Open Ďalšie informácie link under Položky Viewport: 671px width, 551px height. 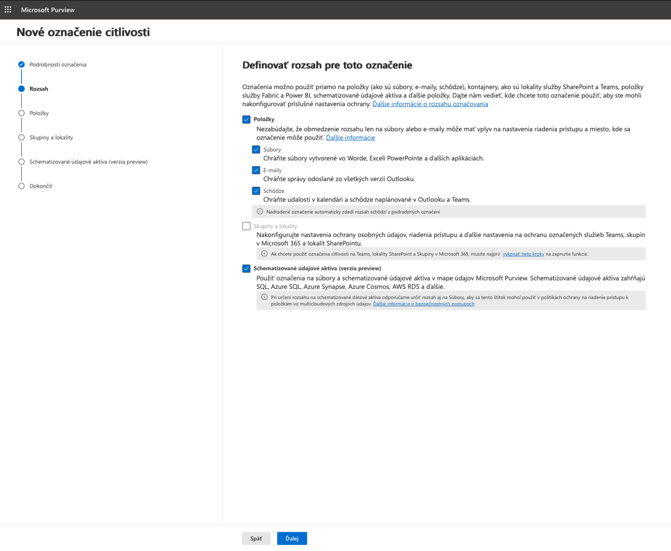coord(350,138)
